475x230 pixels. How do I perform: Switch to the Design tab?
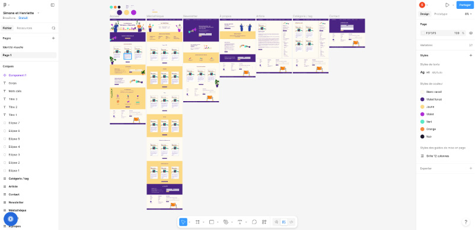(425, 14)
